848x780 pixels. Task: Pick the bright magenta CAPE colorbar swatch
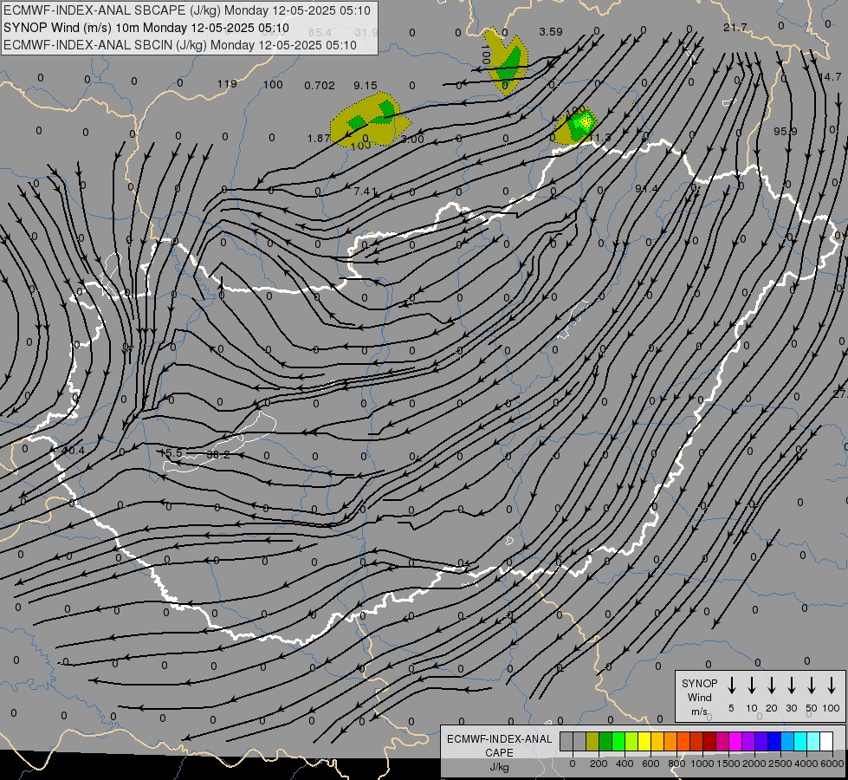coord(735,741)
